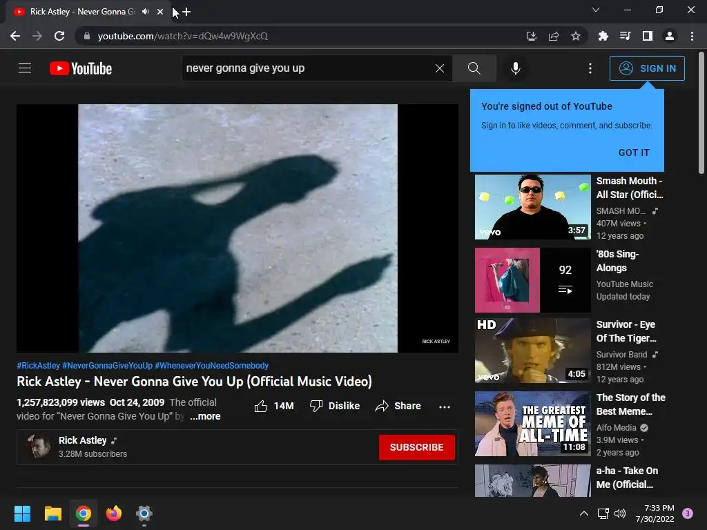Clear the search box text

[x=440, y=68]
